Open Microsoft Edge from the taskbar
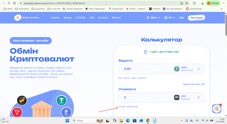The width and height of the screenshot is (227, 124). pos(128,120)
